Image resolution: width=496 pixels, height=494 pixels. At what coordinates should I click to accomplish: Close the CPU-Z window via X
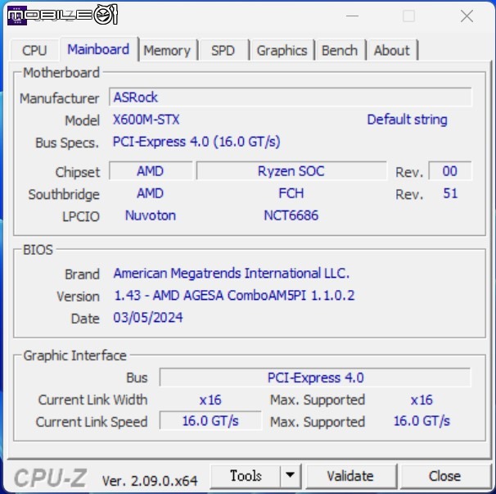click(467, 16)
